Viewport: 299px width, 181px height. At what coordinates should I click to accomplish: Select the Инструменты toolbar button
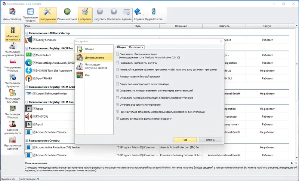click(x=48, y=15)
